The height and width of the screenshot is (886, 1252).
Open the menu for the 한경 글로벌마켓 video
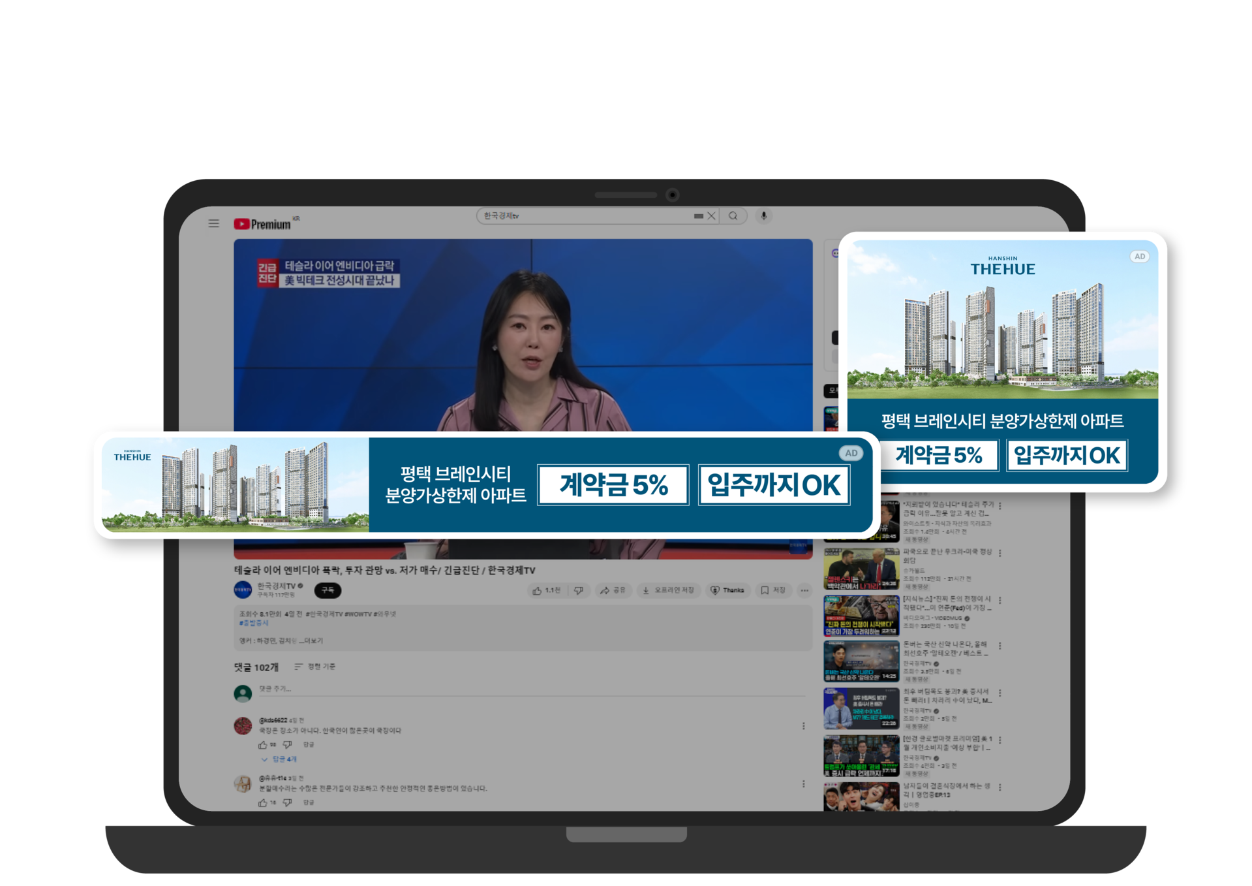click(x=1000, y=740)
